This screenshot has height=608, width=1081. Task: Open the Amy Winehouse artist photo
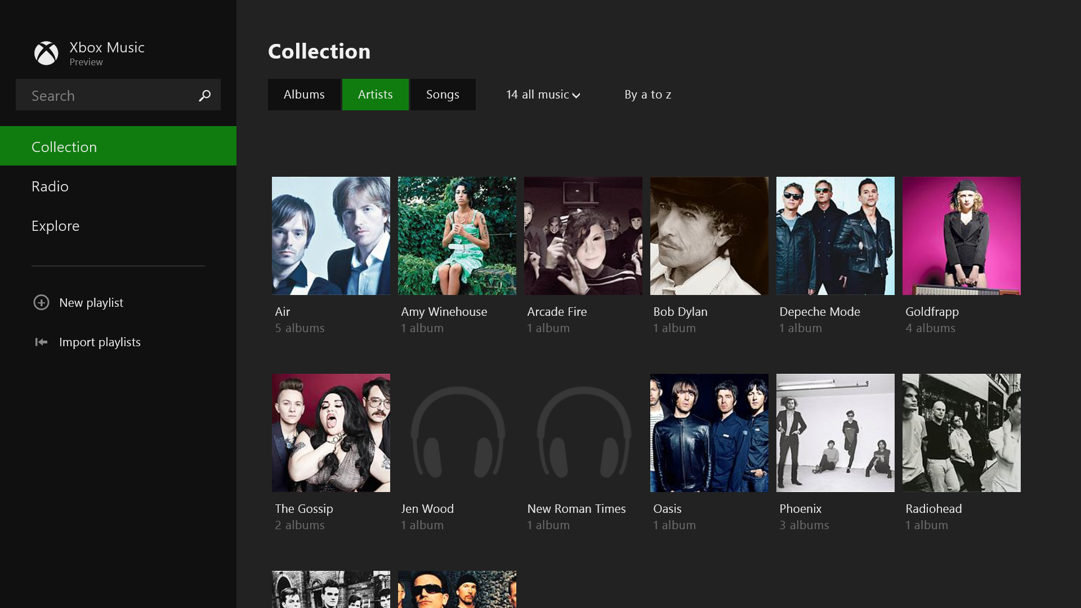457,236
